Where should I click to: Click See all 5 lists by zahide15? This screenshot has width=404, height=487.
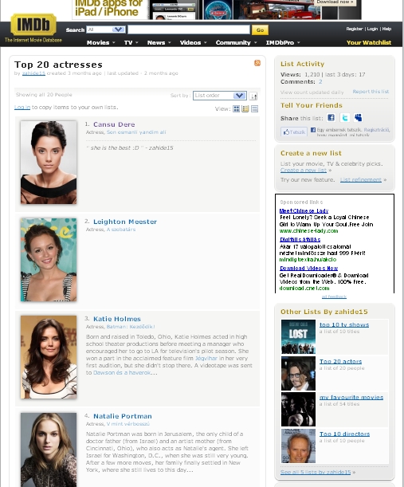[x=316, y=472]
